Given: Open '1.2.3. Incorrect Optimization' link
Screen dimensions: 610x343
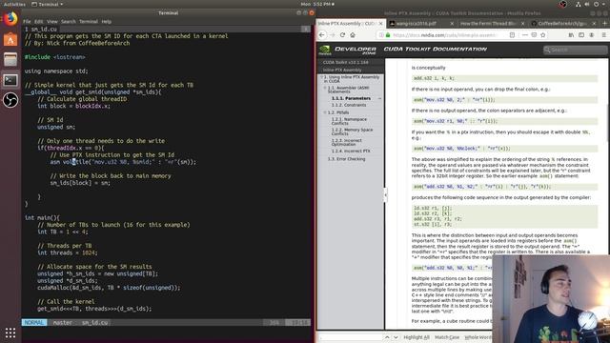Looking at the screenshot, I should pos(347,142).
